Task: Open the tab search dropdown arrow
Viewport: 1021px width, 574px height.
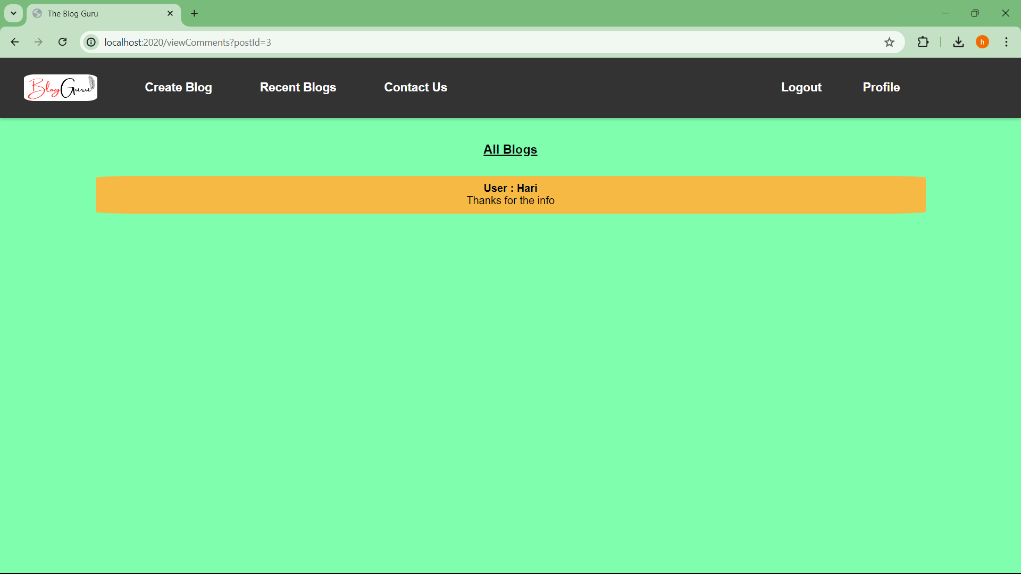Action: (x=14, y=13)
